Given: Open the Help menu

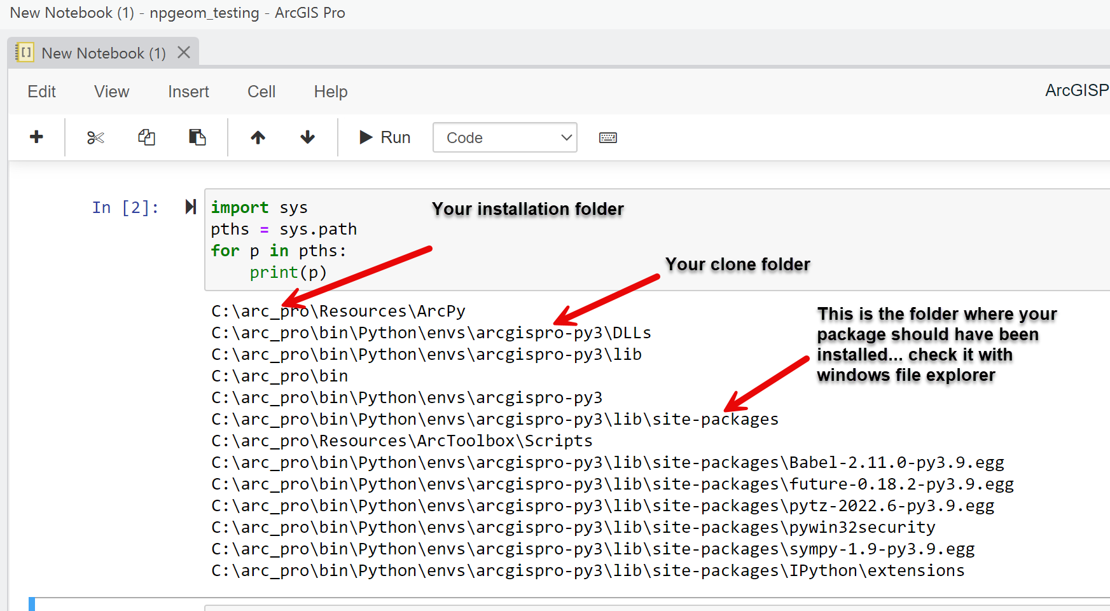Looking at the screenshot, I should (x=330, y=91).
